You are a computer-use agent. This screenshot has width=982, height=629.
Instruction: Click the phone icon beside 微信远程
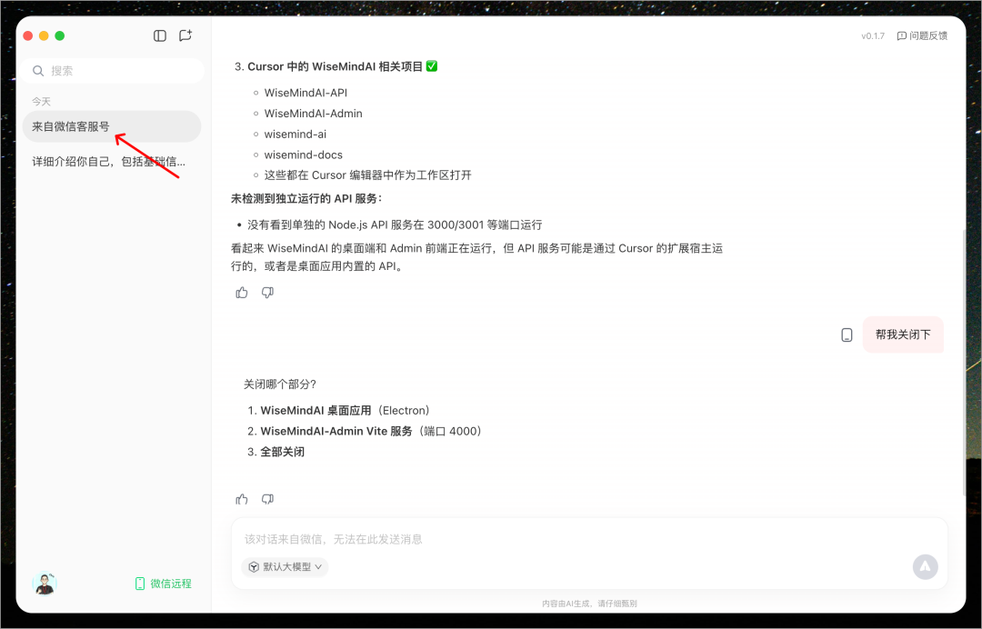click(x=140, y=584)
